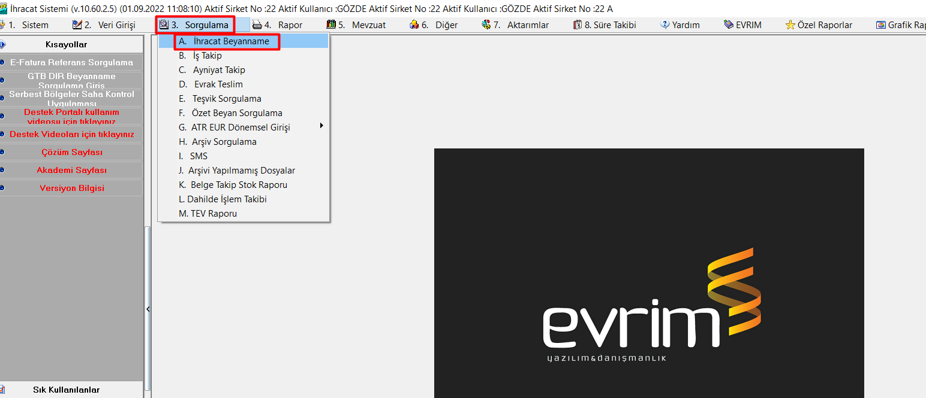Viewport: 926px width, 398px height.
Task: Go to Akademi Sayfası
Action: [71, 170]
